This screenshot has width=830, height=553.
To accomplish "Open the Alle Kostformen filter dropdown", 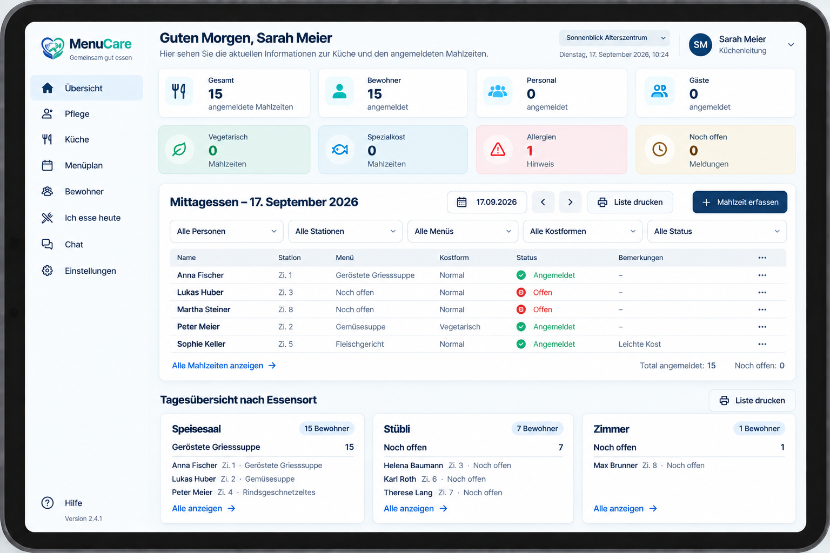I will (583, 231).
